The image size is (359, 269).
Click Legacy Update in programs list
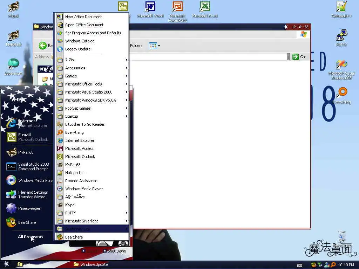92,49
